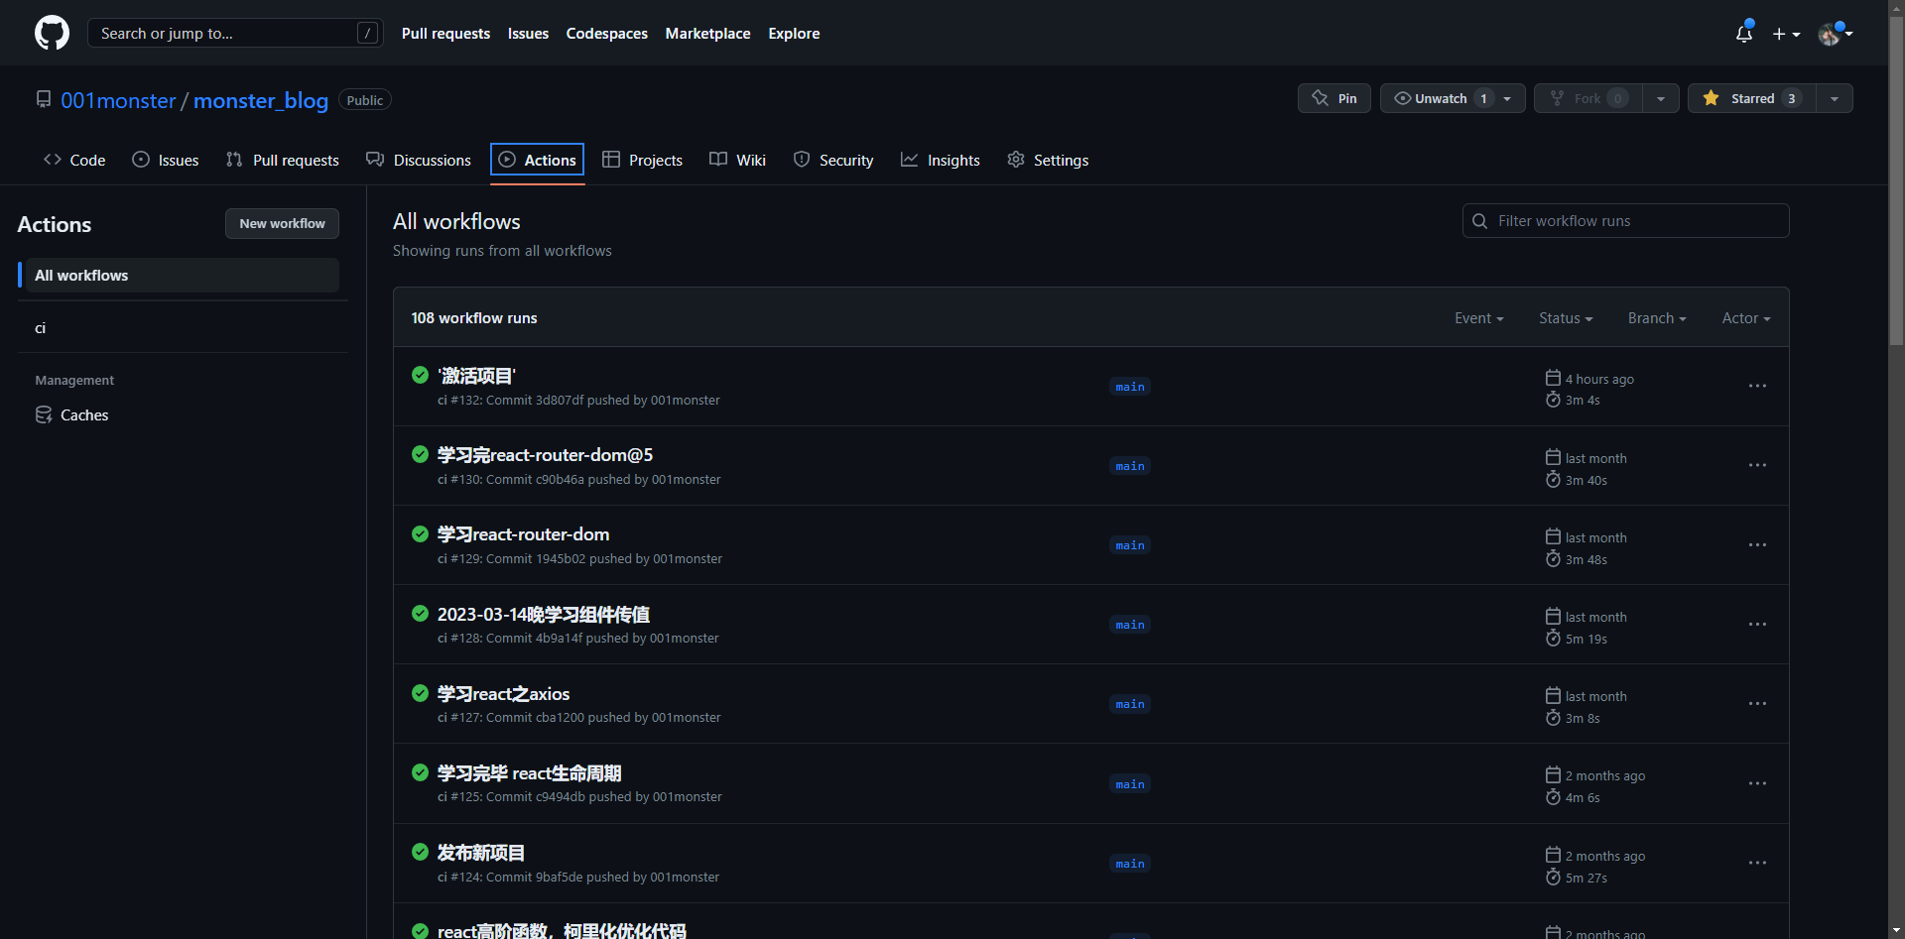Click the magnifier icon in filter box

pyautogui.click(x=1479, y=221)
